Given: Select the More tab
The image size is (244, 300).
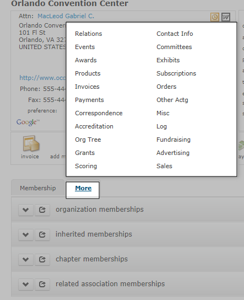Looking at the screenshot, I should coord(83,188).
